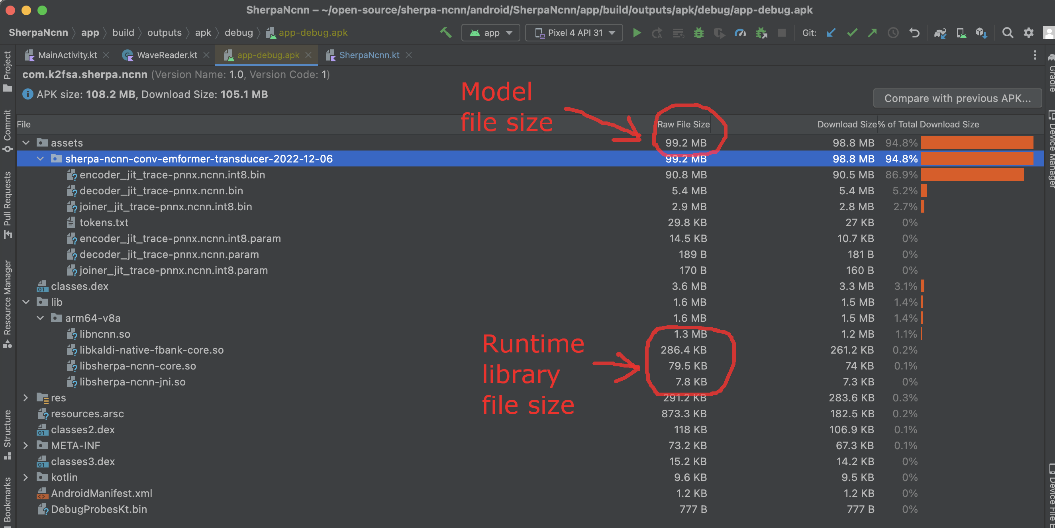Viewport: 1055px width, 528px height.
Task: Collapse the lib folder
Action: [x=26, y=302]
